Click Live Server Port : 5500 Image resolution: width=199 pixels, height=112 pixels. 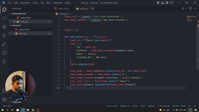point(179,106)
